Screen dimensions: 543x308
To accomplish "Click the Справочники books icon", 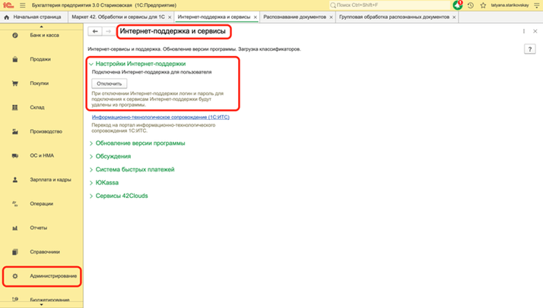I will point(15,252).
